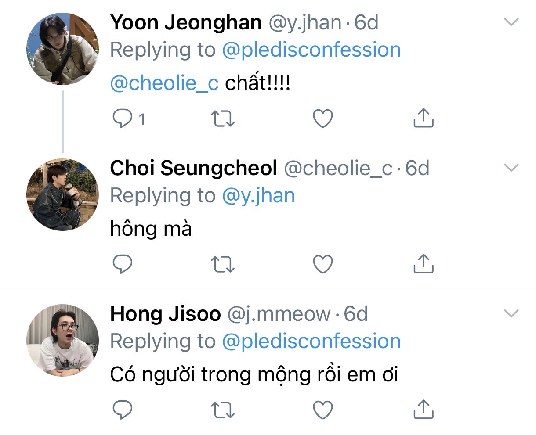This screenshot has height=435, width=536.
Task: Open the @cheolie_c mention link
Action: 164,83
